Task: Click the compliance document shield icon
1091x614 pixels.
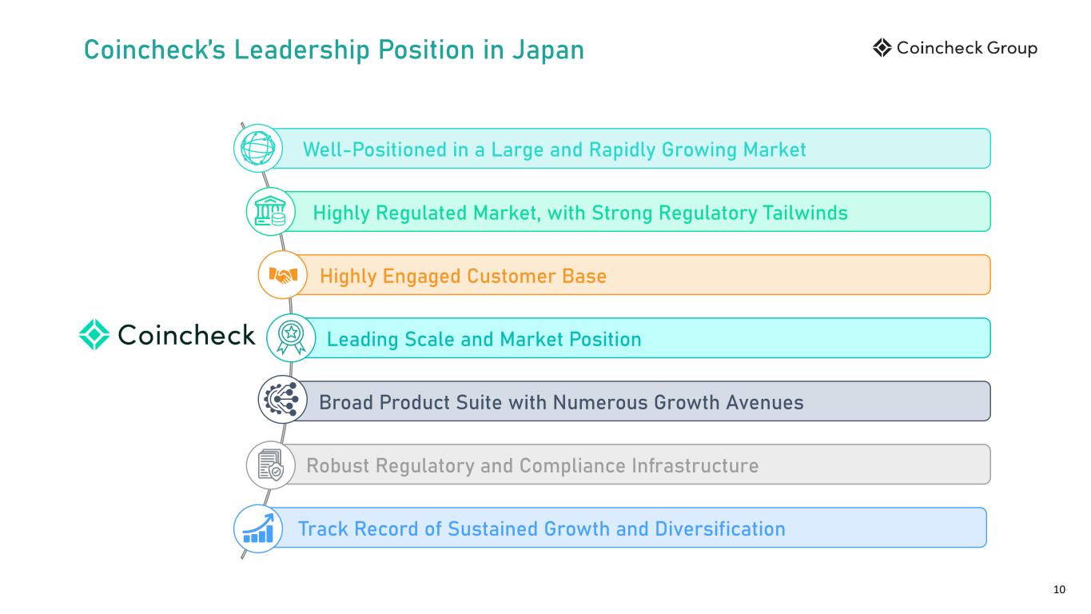Action: click(270, 464)
